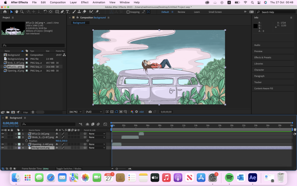The height and width of the screenshot is (186, 297).
Task: Open parent dropdown for Background.png layer
Action: pos(97,148)
